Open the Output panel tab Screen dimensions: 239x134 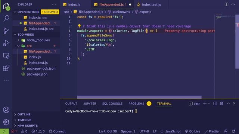click(x=71, y=103)
